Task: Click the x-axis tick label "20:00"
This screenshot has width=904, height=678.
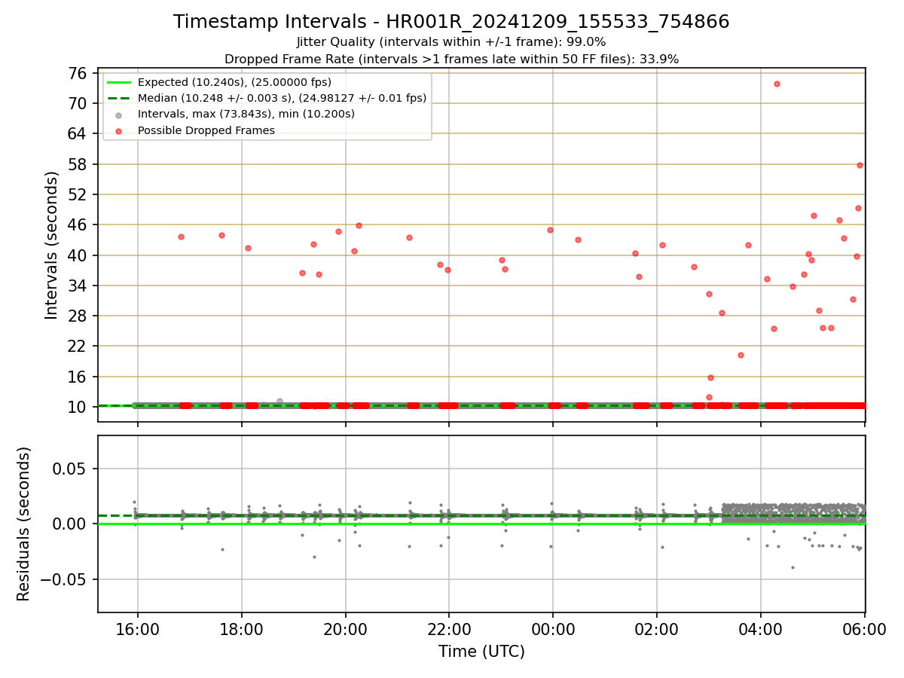Action: coord(345,630)
